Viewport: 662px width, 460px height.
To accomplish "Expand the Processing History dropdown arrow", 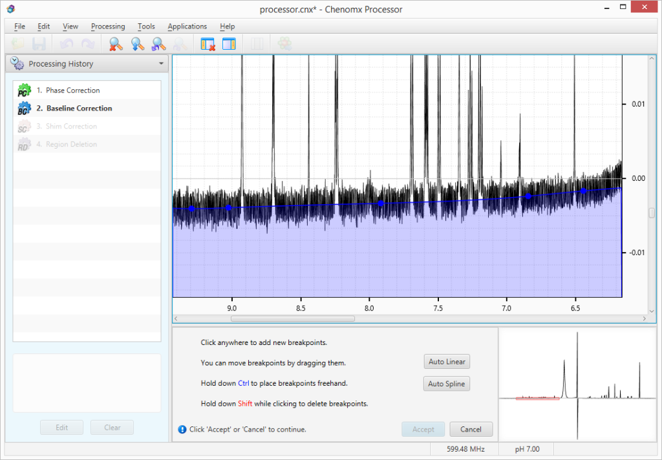I will pyautogui.click(x=161, y=64).
